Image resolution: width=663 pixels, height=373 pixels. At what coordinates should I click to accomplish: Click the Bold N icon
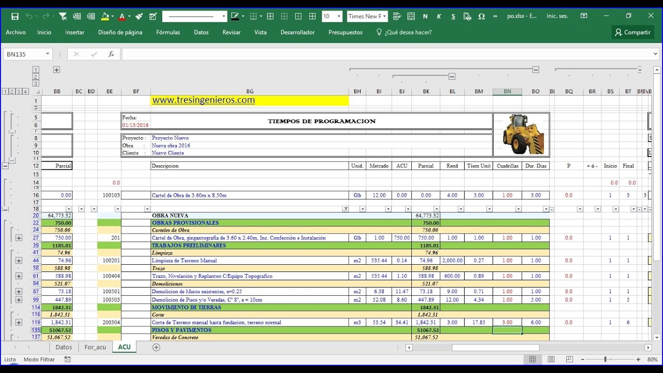point(425,16)
